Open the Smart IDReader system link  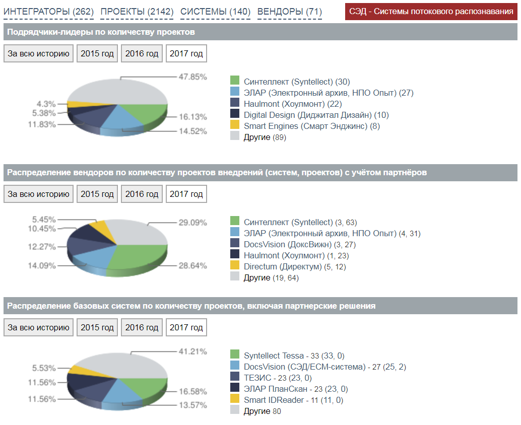(275, 400)
